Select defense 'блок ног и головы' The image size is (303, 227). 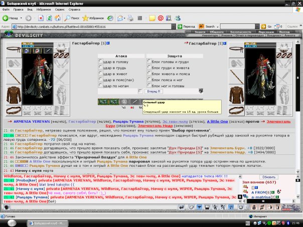click(x=149, y=85)
